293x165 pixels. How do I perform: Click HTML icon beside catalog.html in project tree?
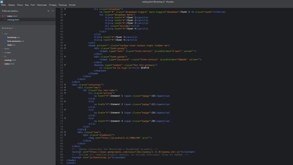[3, 60]
